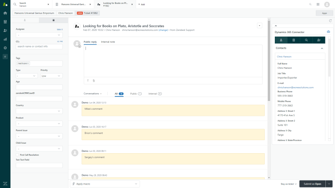335x188 pixels.
Task: Click CCs search name input
Action: point(39,47)
